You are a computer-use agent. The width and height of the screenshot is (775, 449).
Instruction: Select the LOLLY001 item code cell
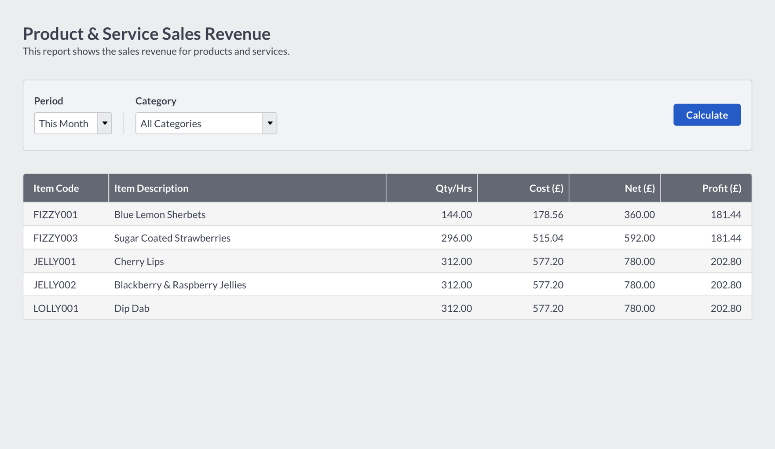(56, 308)
